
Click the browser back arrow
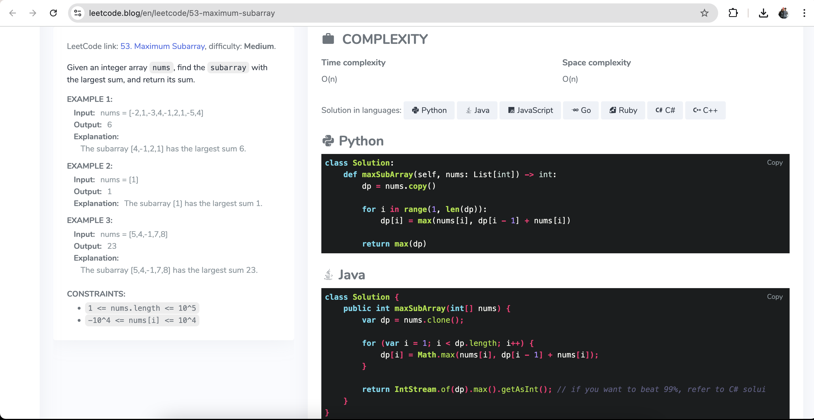click(x=13, y=13)
